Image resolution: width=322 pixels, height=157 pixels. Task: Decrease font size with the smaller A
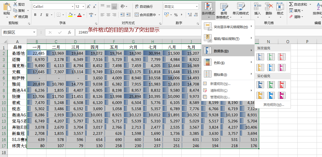[95, 6]
